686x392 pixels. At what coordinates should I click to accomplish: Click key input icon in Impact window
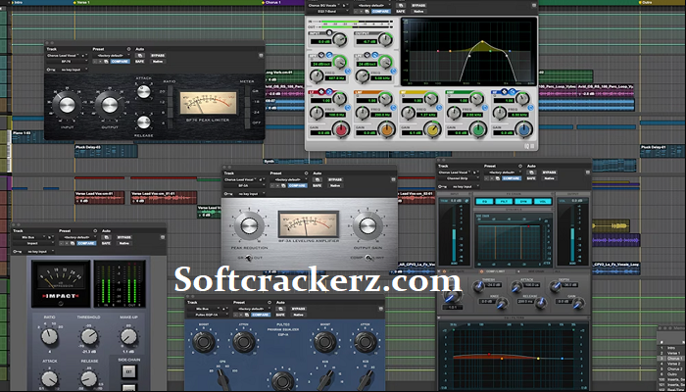click(17, 252)
